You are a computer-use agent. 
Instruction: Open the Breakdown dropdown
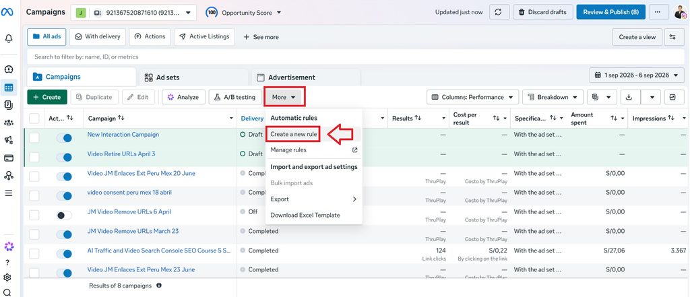pyautogui.click(x=553, y=97)
